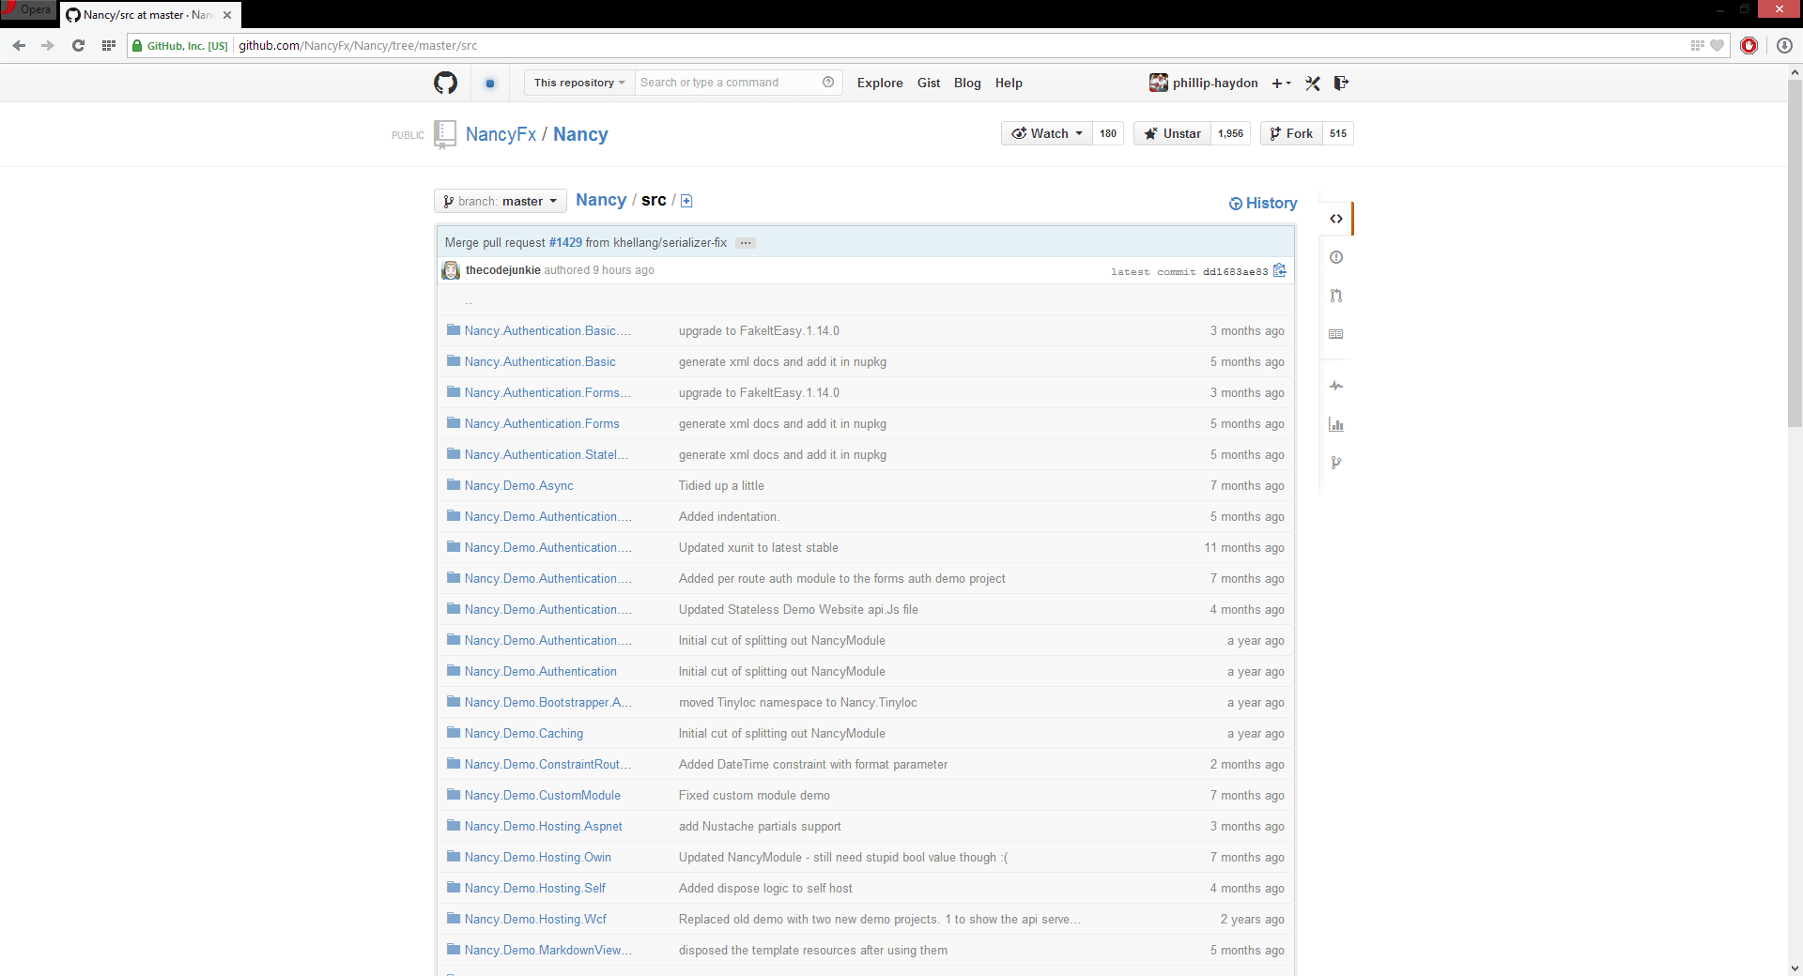Close the Nancy/src browser tab
Image resolution: width=1803 pixels, height=976 pixels.
[x=227, y=15]
